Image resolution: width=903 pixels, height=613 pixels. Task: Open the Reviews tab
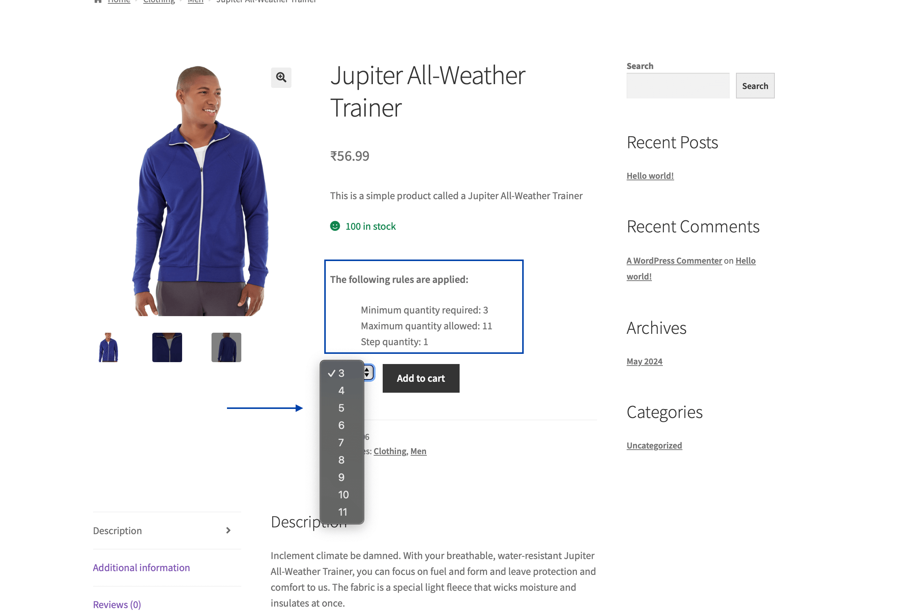click(116, 604)
